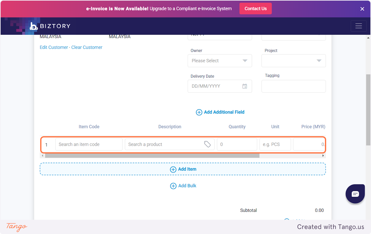Click the Add Item button
The width and height of the screenshot is (371, 234).
(x=183, y=169)
